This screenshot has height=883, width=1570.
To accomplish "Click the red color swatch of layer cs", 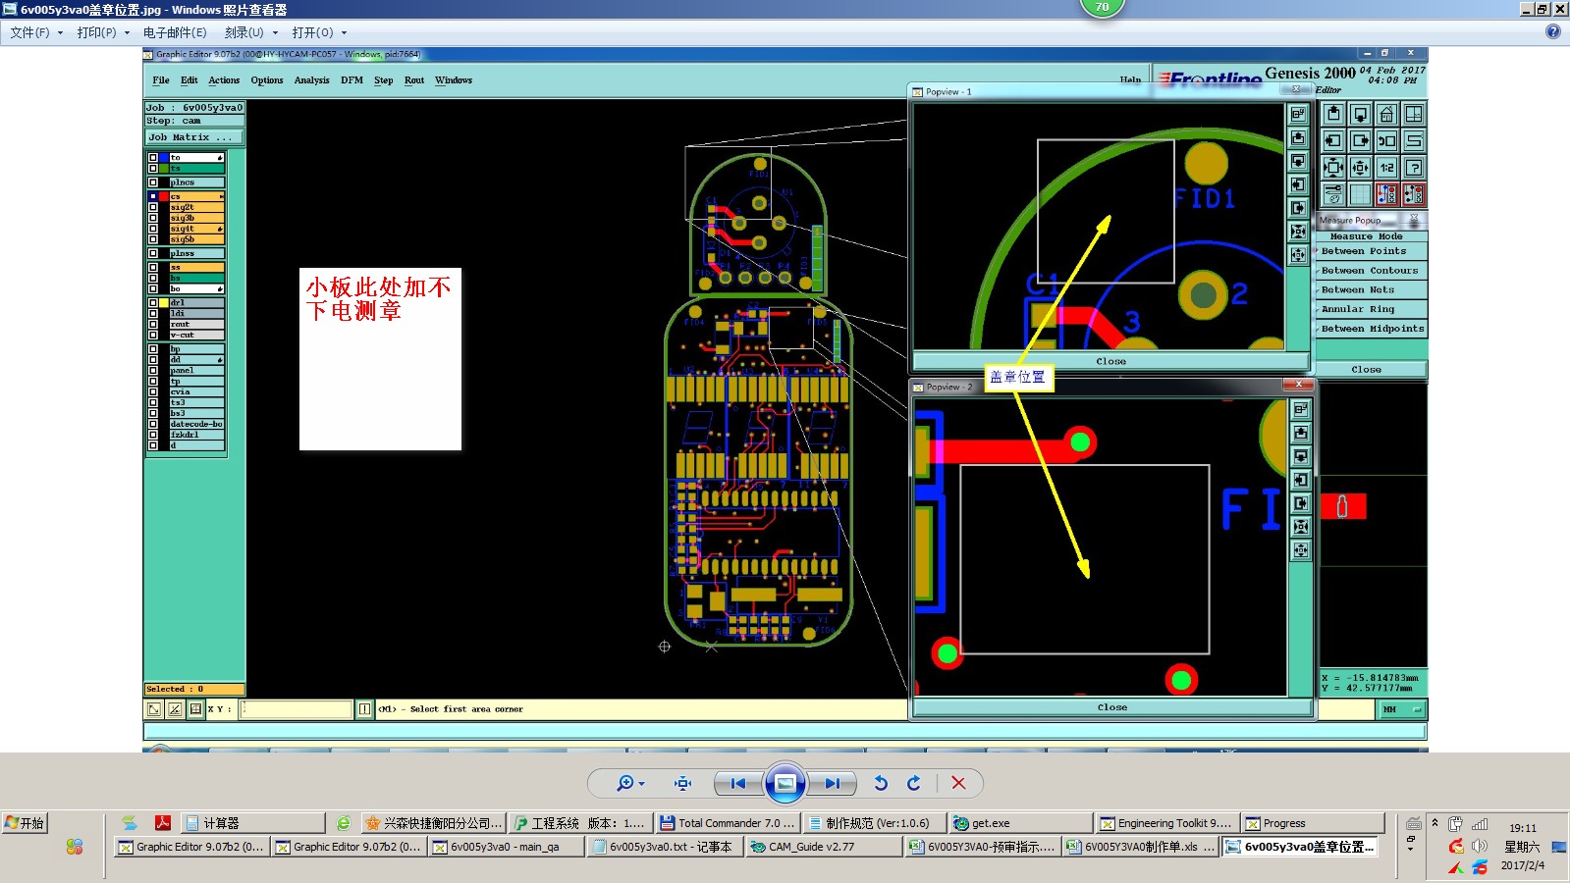I will pyautogui.click(x=164, y=196).
